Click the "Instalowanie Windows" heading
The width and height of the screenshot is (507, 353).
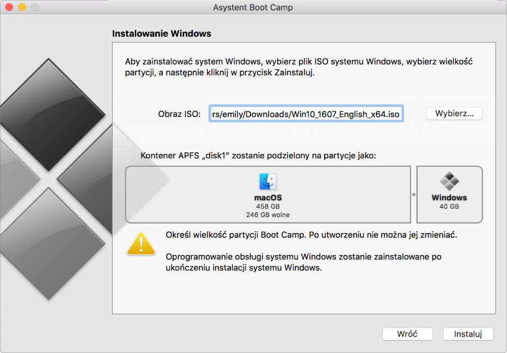tap(162, 34)
